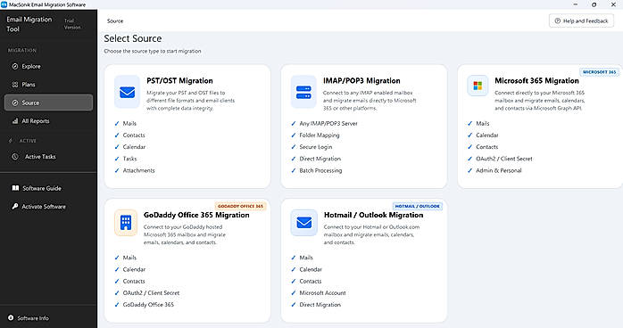Image resolution: width=623 pixels, height=328 pixels.
Task: Click Contacts in the GoDaddy card
Action: pos(134,281)
